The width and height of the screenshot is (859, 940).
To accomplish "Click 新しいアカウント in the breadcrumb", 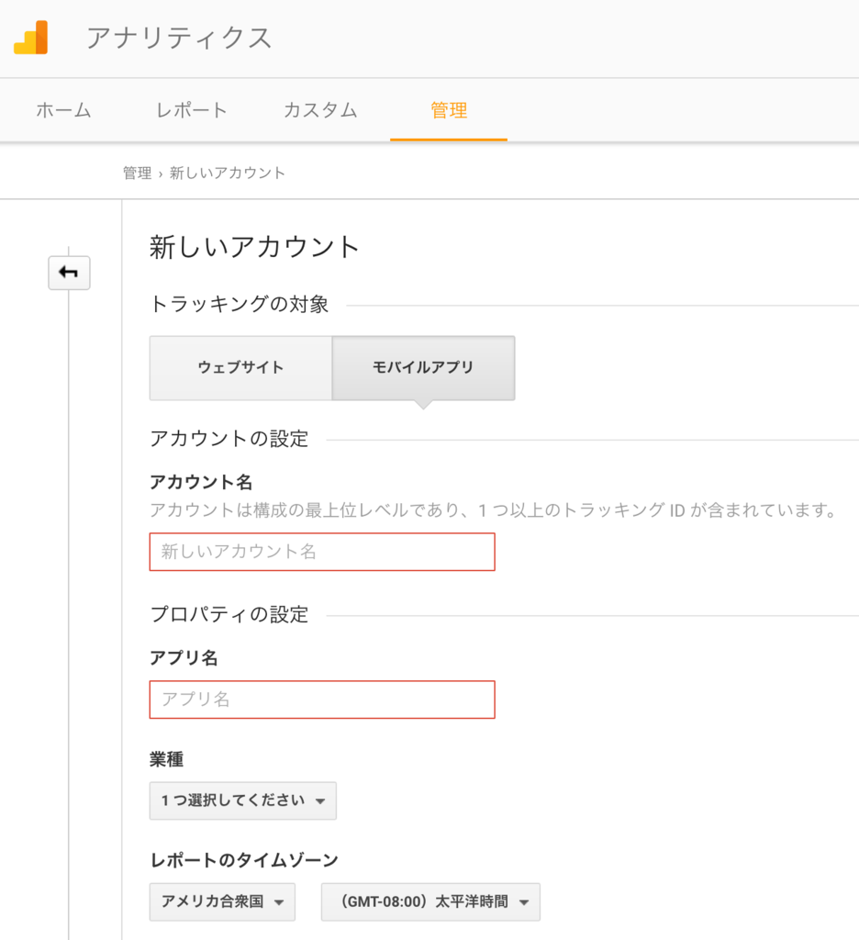I will (x=228, y=173).
